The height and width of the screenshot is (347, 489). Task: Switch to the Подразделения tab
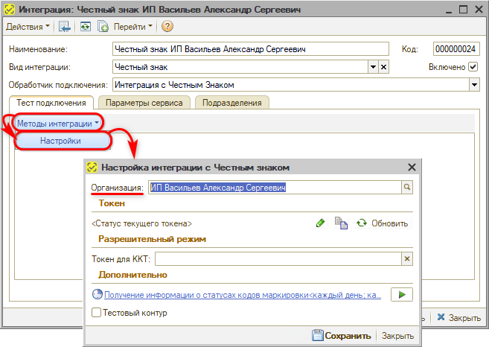[x=232, y=103]
